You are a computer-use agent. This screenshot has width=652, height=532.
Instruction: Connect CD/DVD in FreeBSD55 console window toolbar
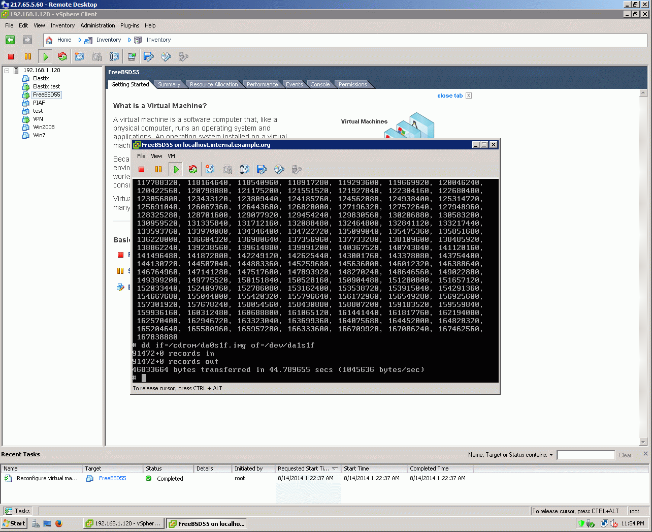click(x=279, y=169)
